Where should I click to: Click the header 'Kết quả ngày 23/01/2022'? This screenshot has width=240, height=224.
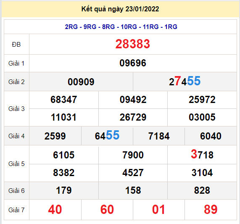pyautogui.click(x=120, y=9)
